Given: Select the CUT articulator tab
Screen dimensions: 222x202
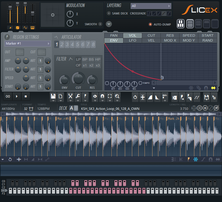Looking at the screenshot, I should (151, 35).
